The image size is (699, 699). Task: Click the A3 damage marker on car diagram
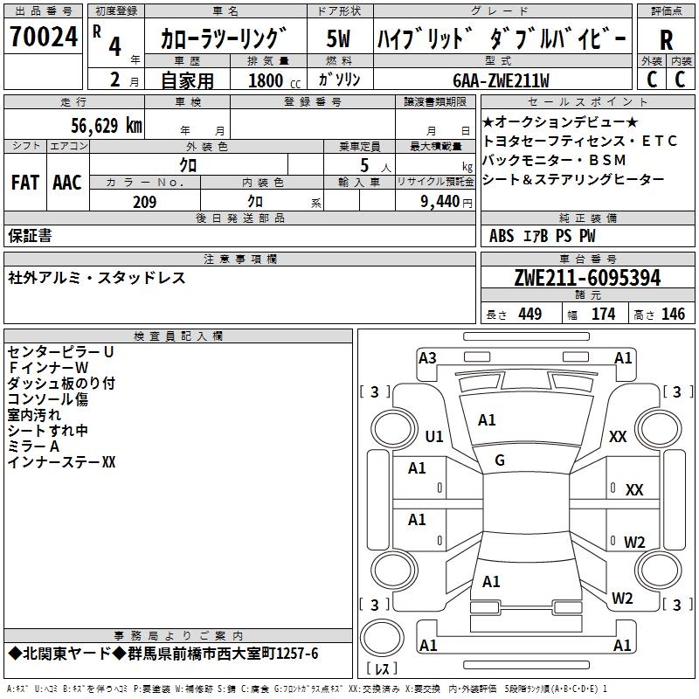[427, 358]
